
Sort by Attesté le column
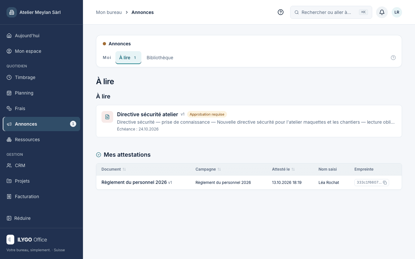[283, 169]
